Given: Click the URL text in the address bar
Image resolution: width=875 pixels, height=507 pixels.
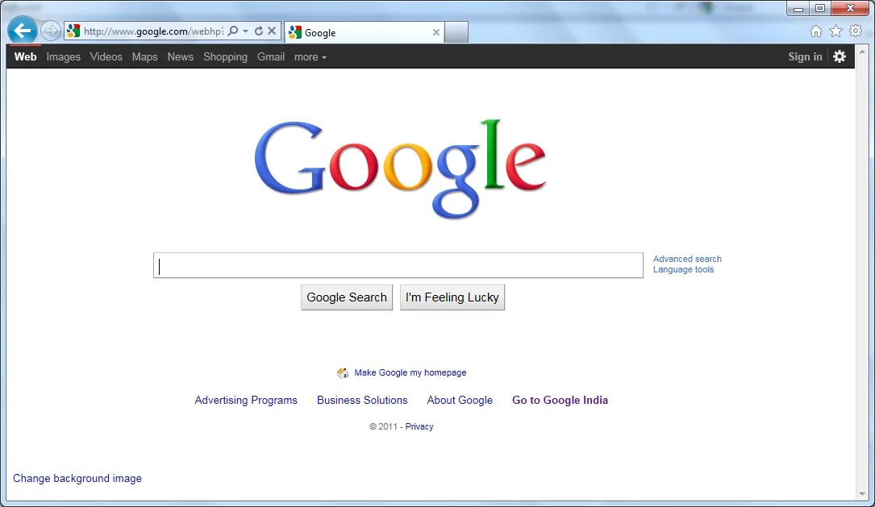Looking at the screenshot, I should 153,31.
